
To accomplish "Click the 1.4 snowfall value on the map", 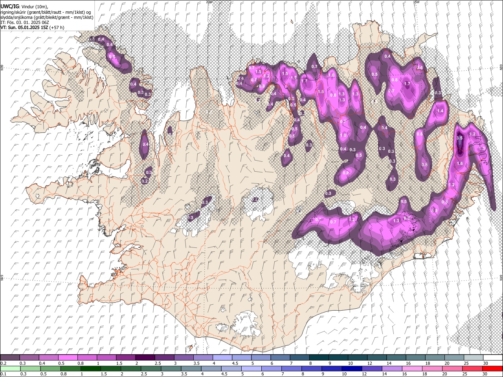I will coord(440,111).
